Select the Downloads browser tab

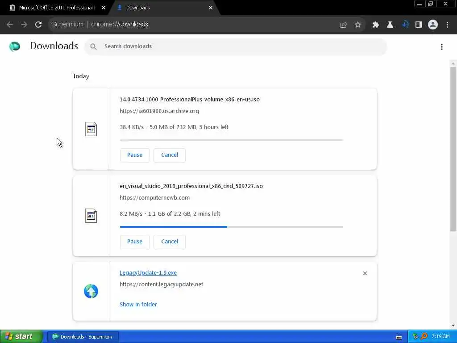[163, 8]
